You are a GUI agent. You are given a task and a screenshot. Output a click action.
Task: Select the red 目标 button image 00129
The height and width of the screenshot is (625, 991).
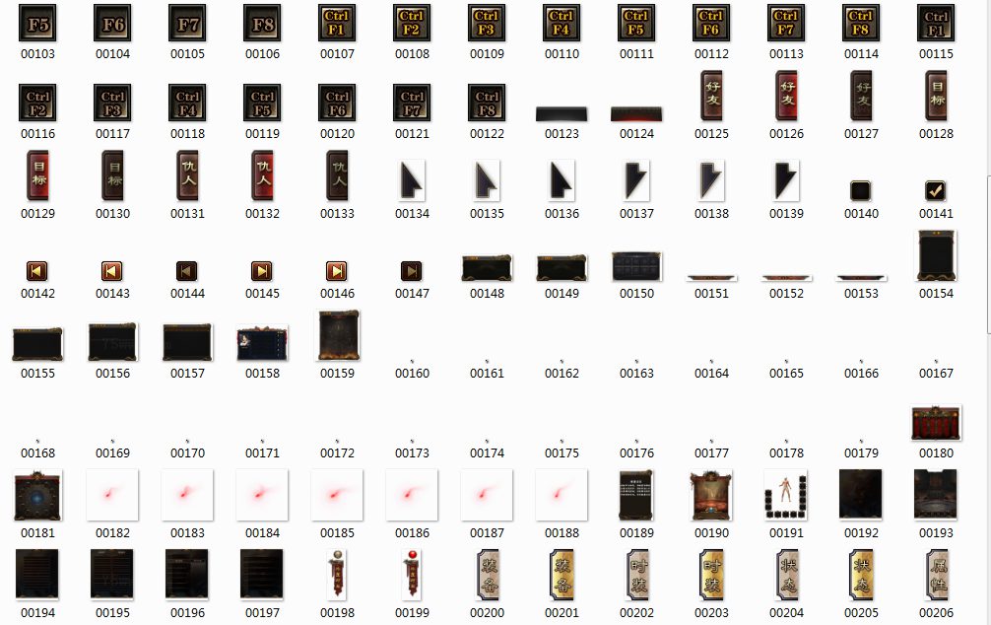[x=37, y=176]
